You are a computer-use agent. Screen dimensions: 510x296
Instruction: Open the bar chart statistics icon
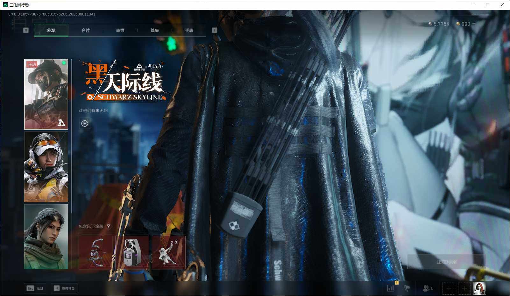coord(391,288)
